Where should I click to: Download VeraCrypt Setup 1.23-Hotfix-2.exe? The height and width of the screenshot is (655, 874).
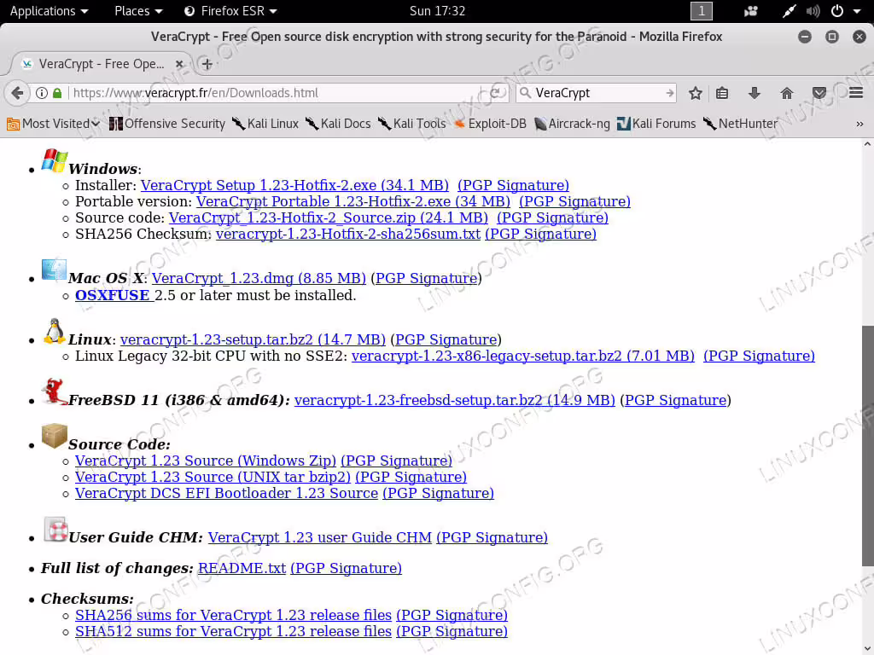tap(294, 185)
